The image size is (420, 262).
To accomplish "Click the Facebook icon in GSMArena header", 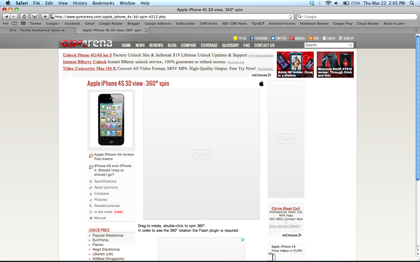I will tap(251, 38).
